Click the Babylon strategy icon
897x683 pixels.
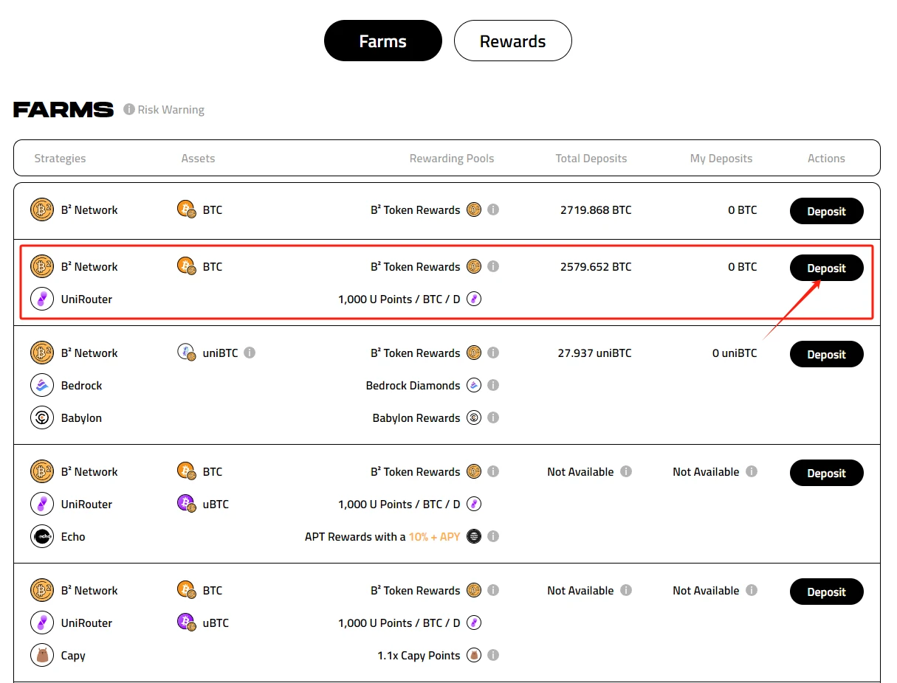42,417
